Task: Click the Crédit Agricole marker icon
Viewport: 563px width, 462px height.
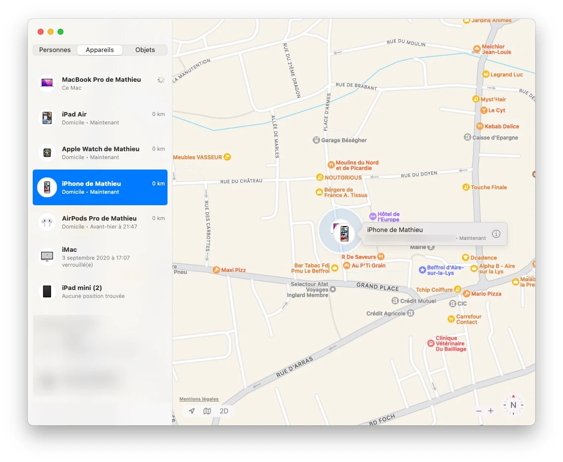Action: click(x=411, y=313)
